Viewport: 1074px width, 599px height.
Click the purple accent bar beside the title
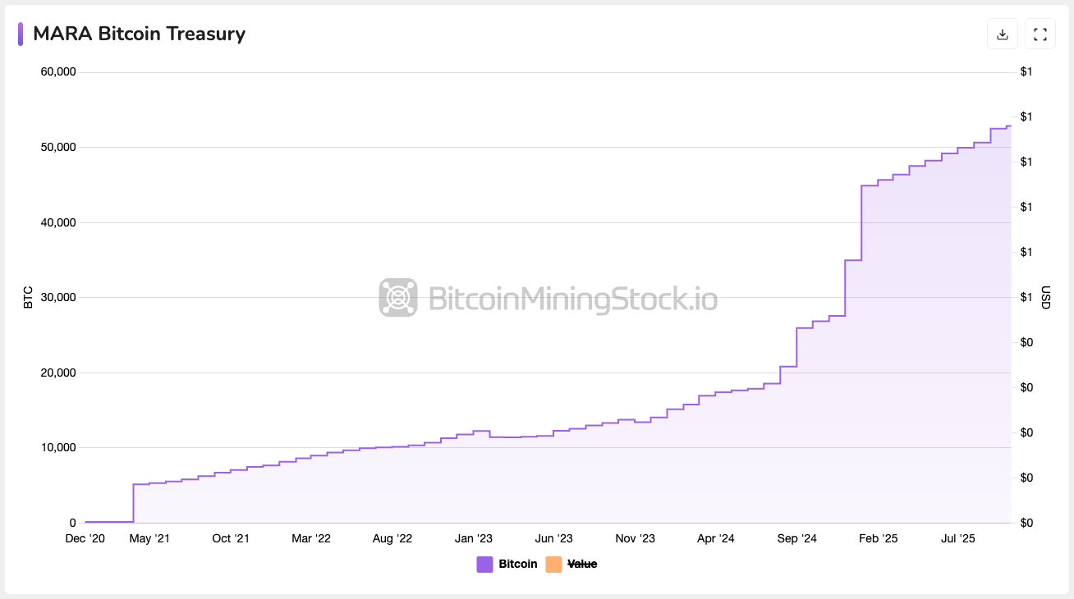tap(21, 34)
